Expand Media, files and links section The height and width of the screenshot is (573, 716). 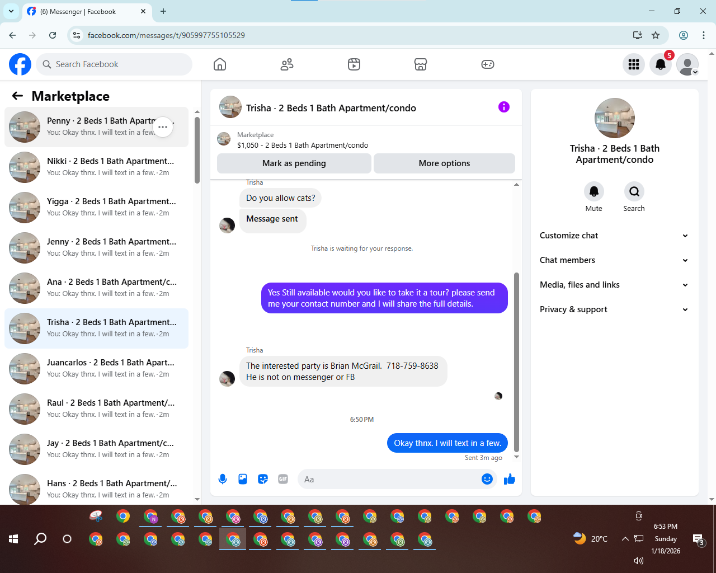pyautogui.click(x=615, y=285)
